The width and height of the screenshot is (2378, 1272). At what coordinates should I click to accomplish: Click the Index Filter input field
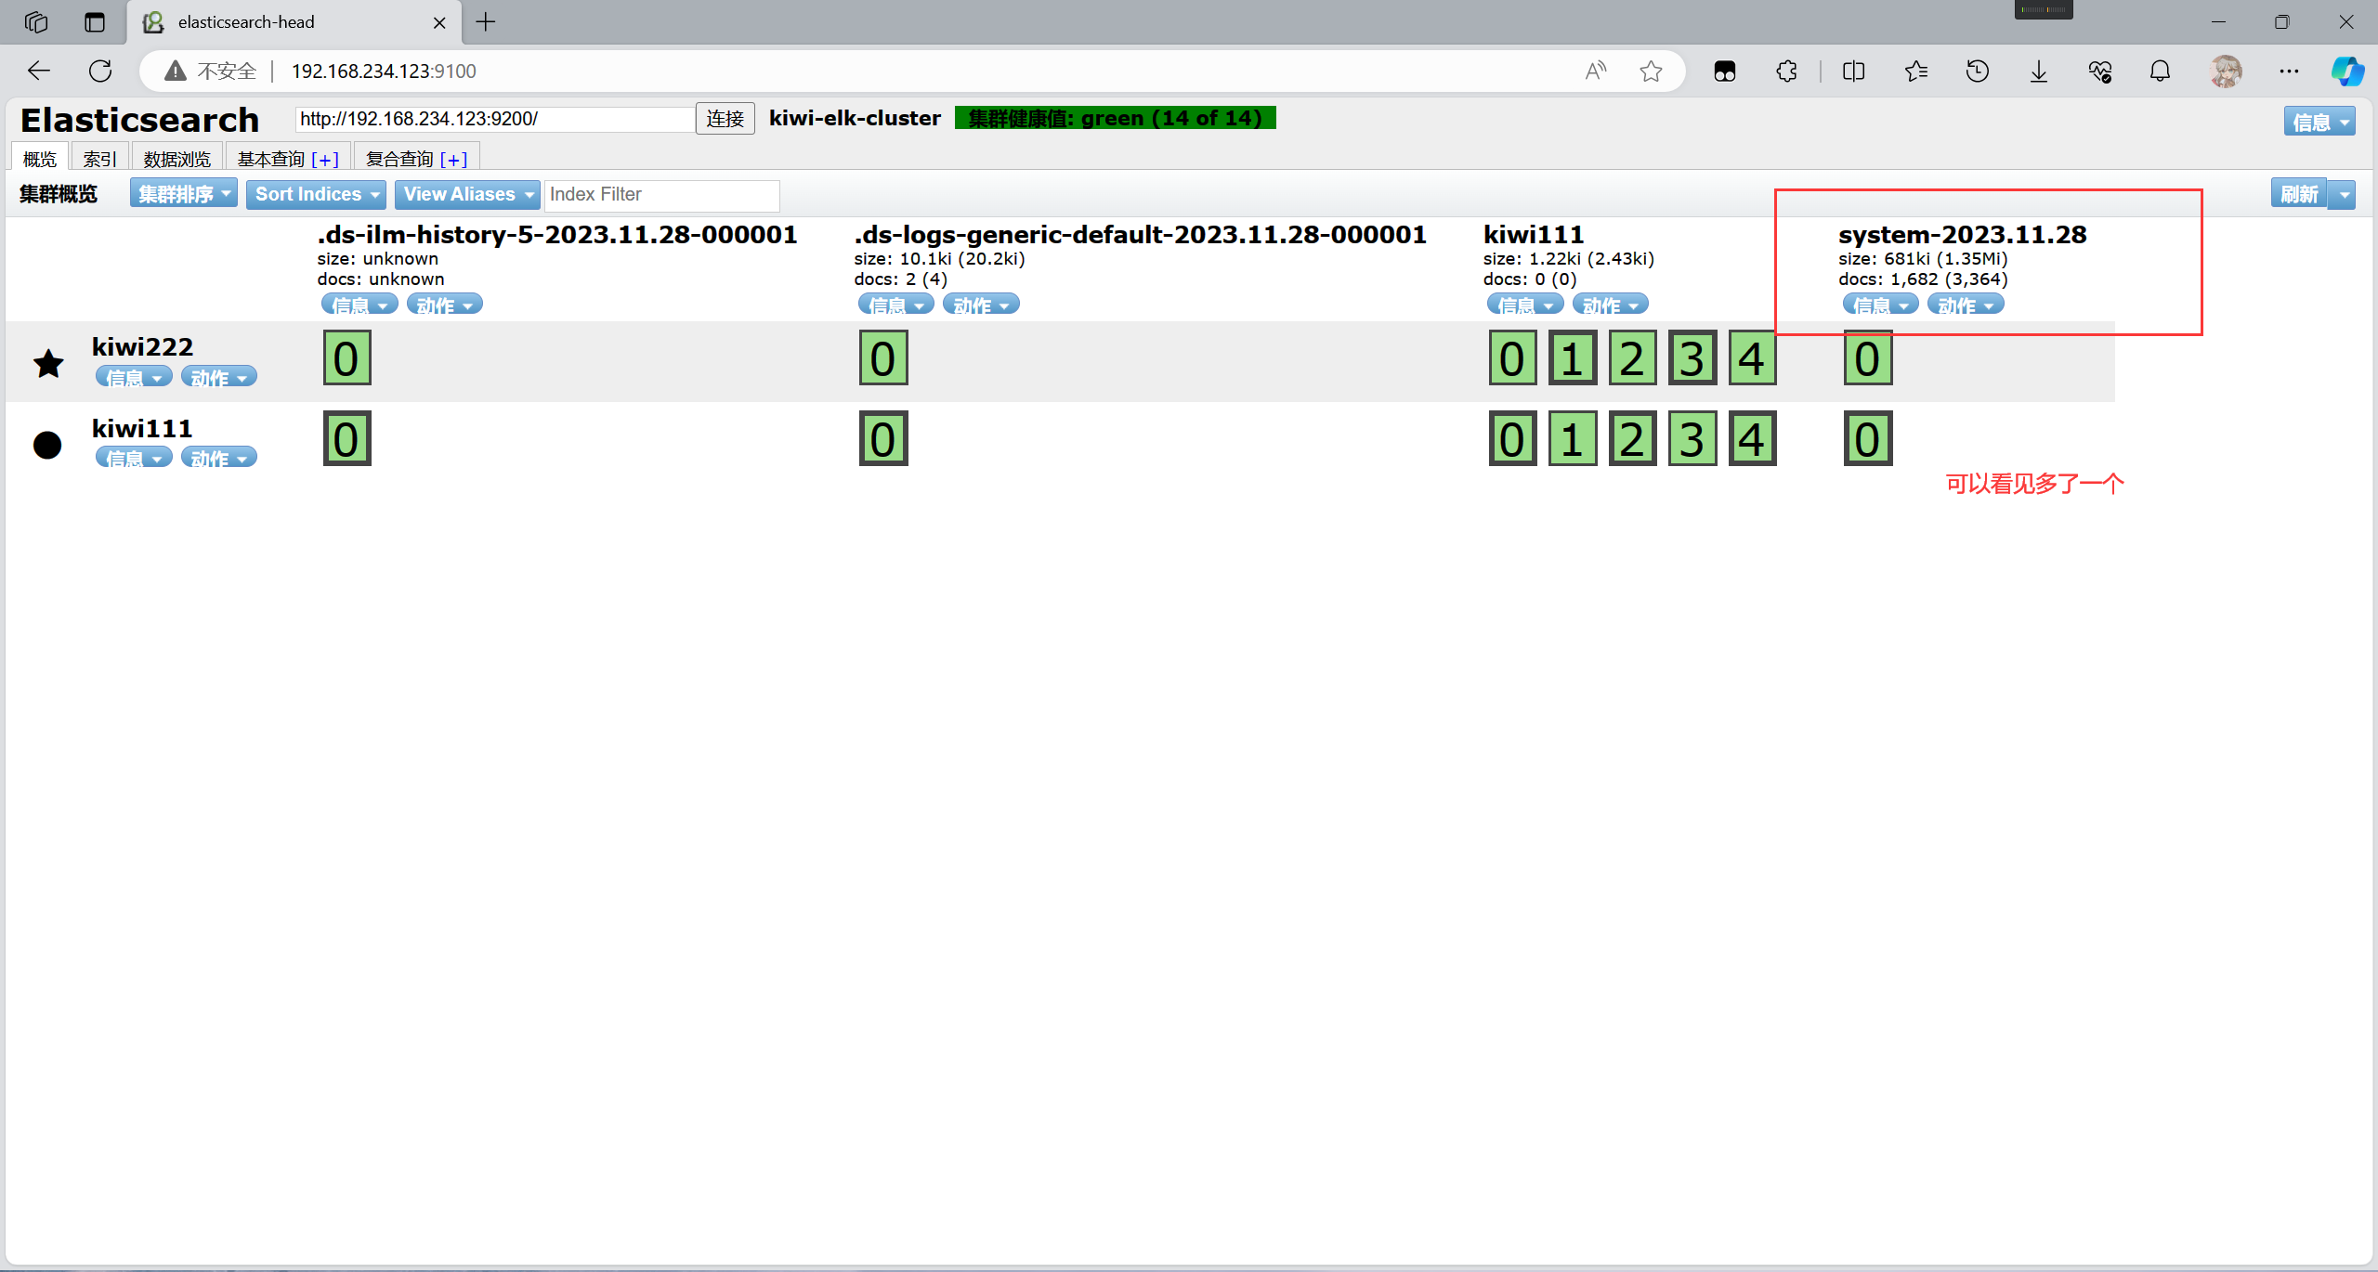661,194
